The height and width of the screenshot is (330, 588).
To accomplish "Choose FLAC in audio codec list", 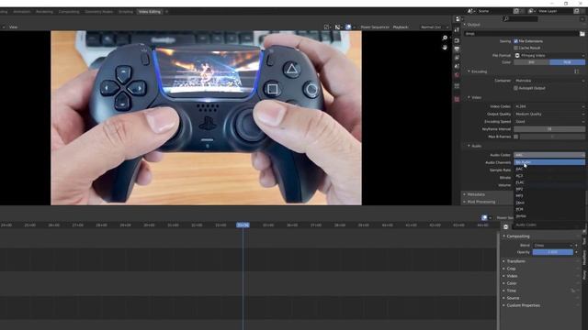I will (549, 182).
